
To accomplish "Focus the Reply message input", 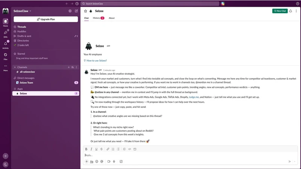I will coord(190,155).
